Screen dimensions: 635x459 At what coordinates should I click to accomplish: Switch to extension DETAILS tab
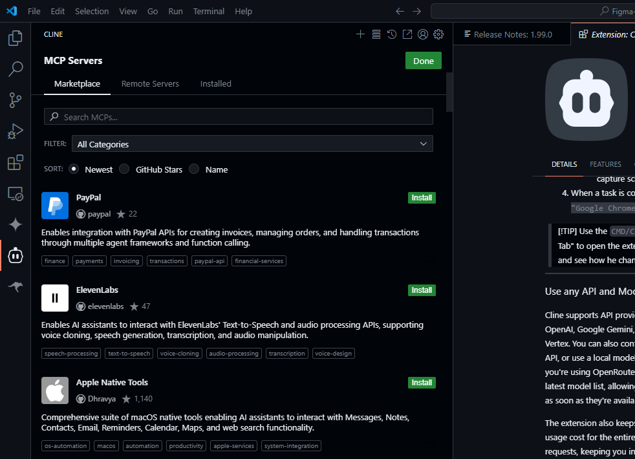tap(564, 164)
